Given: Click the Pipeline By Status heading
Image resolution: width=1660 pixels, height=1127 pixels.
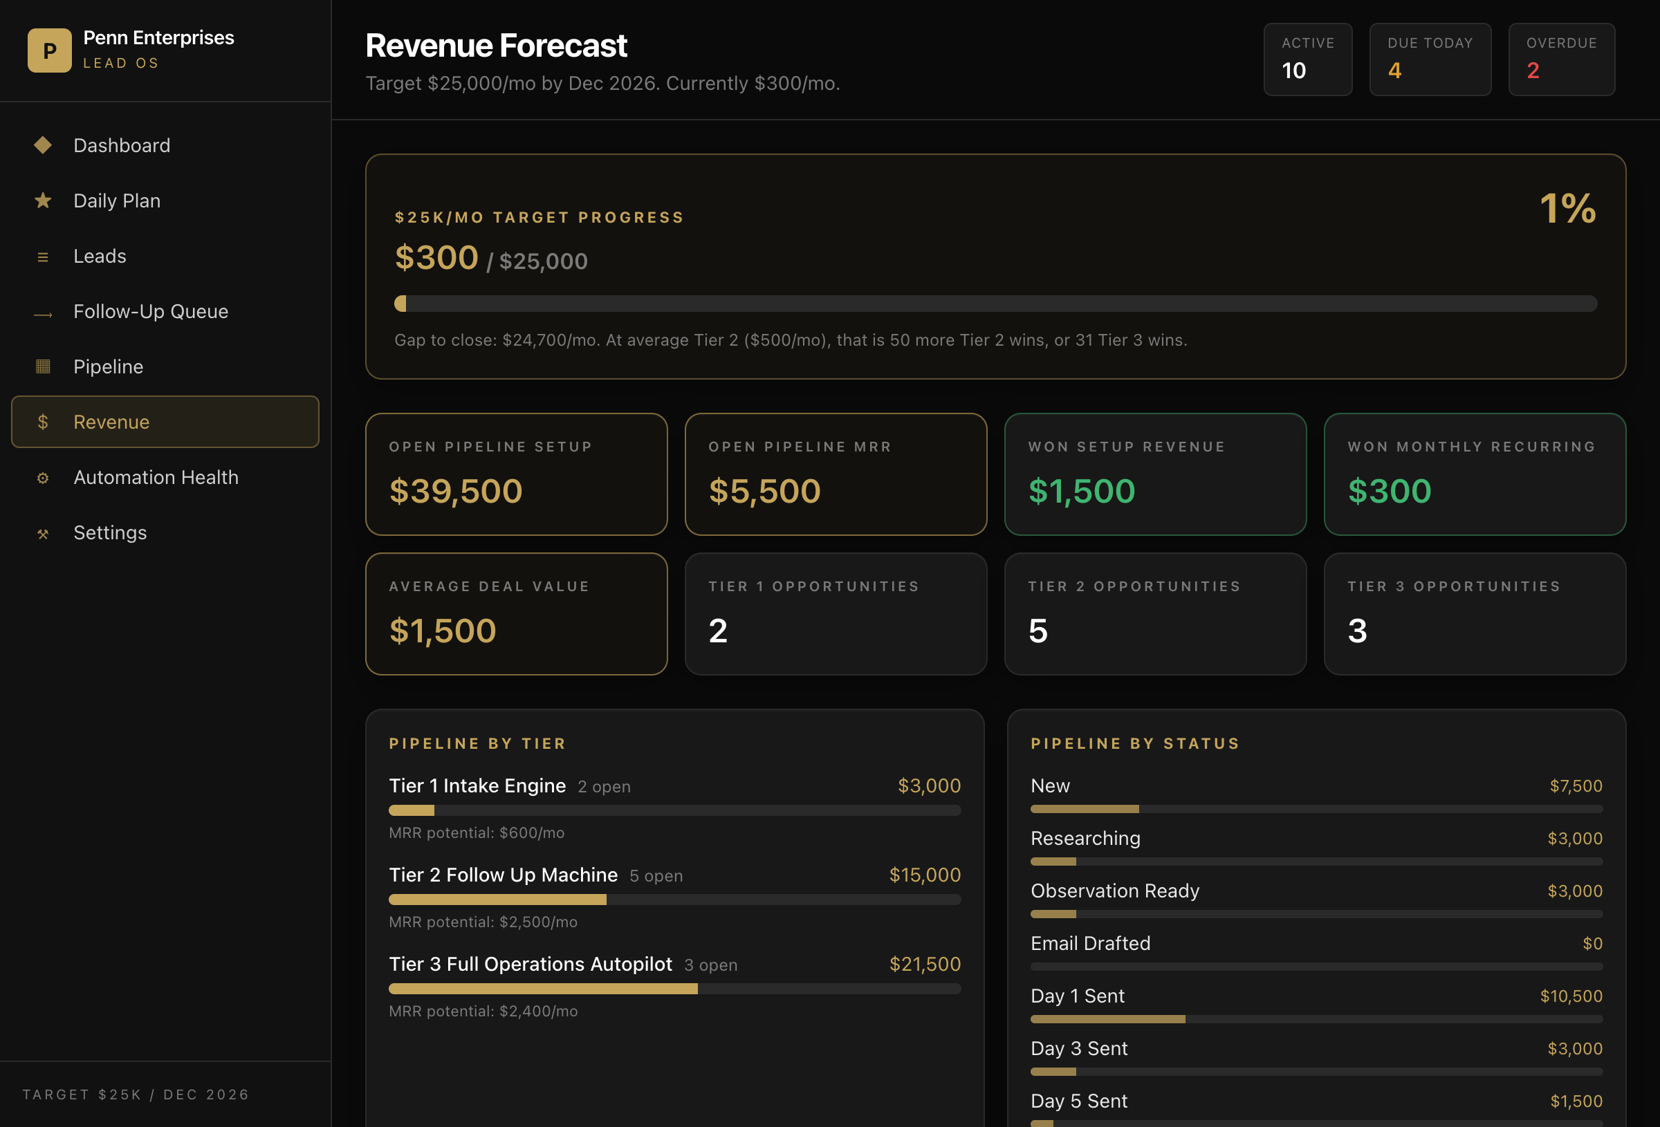Looking at the screenshot, I should [1135, 743].
